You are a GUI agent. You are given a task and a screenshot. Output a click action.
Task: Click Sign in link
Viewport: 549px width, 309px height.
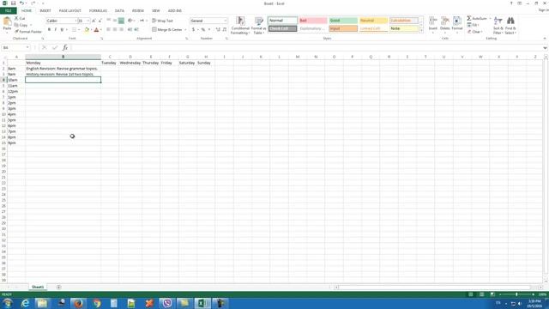tap(543, 10)
